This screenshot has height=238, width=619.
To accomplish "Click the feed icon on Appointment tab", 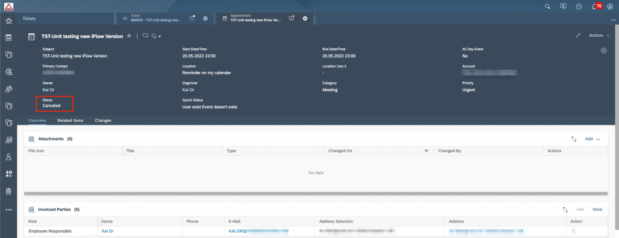I will click(292, 18).
